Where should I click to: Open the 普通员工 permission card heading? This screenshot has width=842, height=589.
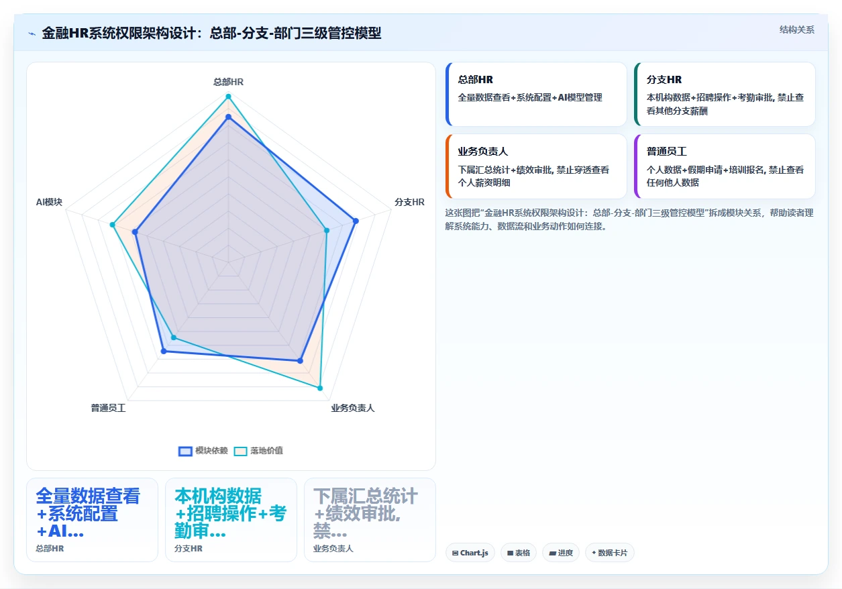[x=667, y=152]
